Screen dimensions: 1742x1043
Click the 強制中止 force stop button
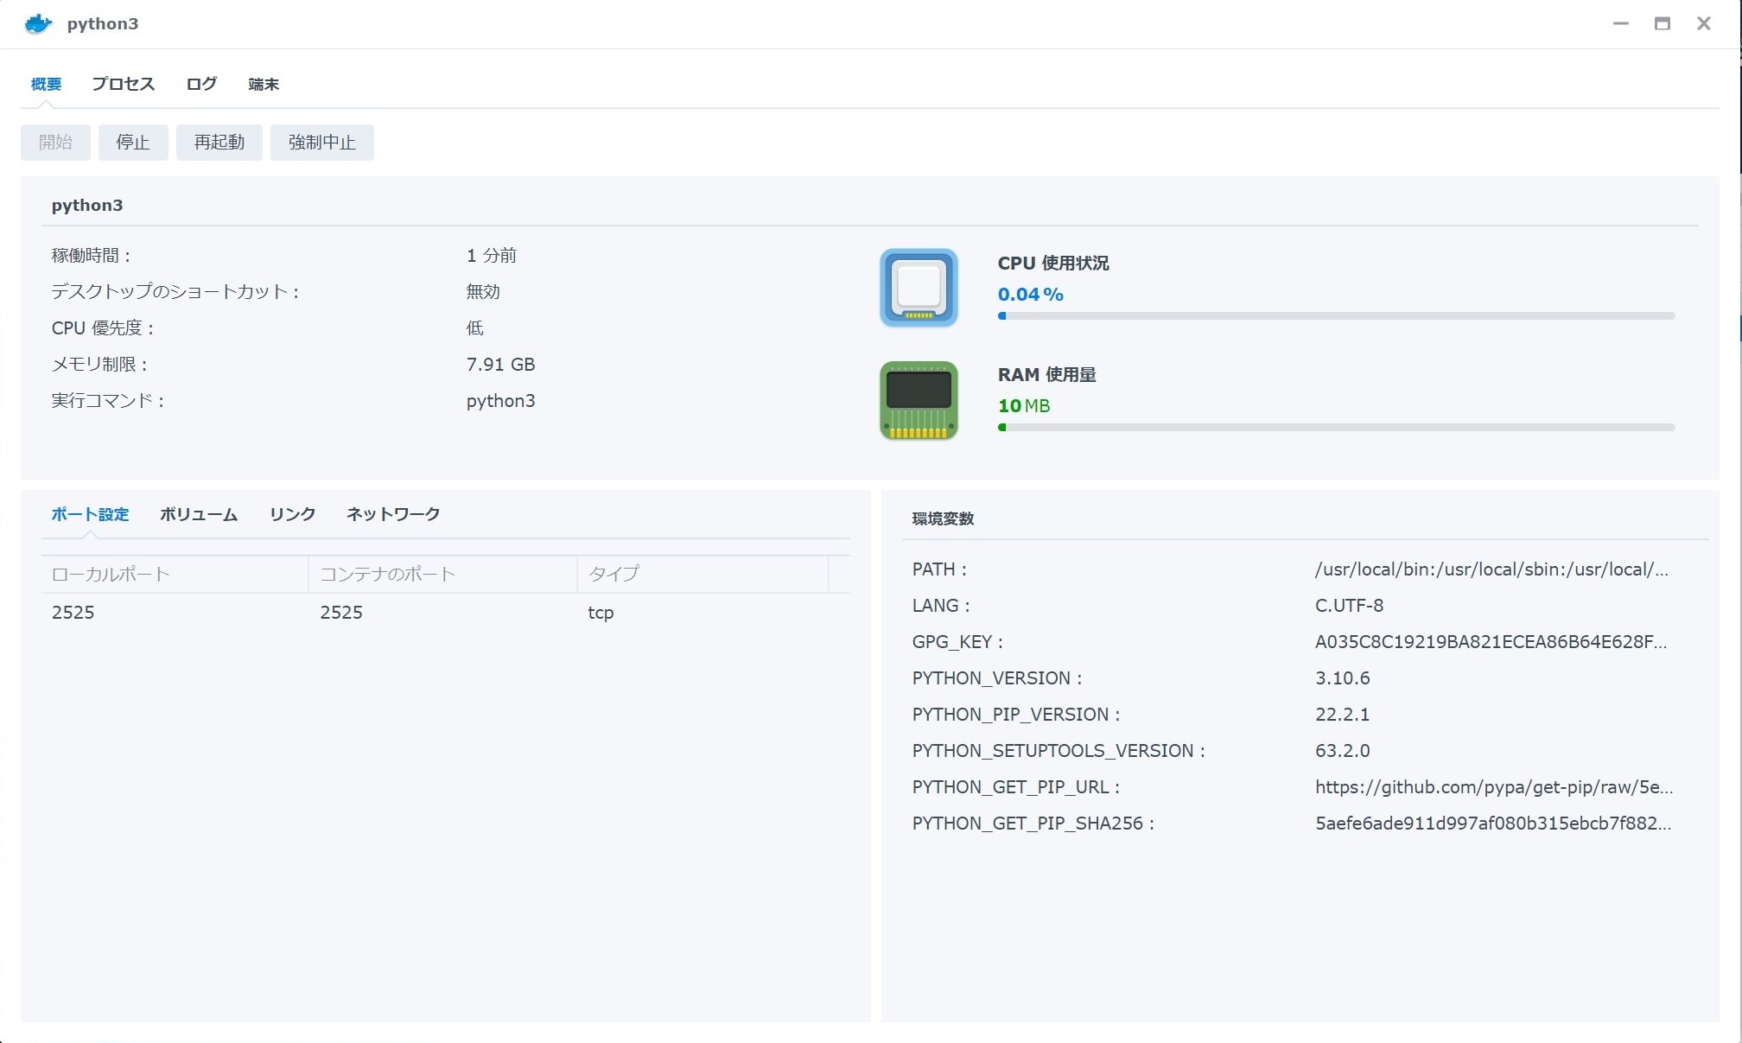point(321,143)
